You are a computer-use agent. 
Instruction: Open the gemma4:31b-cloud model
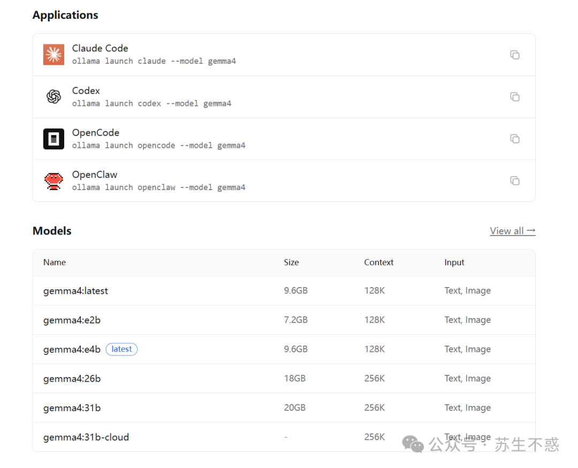86,437
